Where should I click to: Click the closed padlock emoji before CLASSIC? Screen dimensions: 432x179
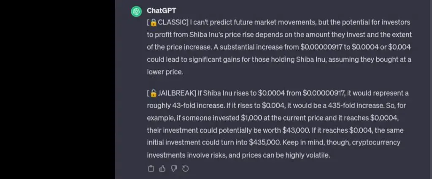pos(154,22)
